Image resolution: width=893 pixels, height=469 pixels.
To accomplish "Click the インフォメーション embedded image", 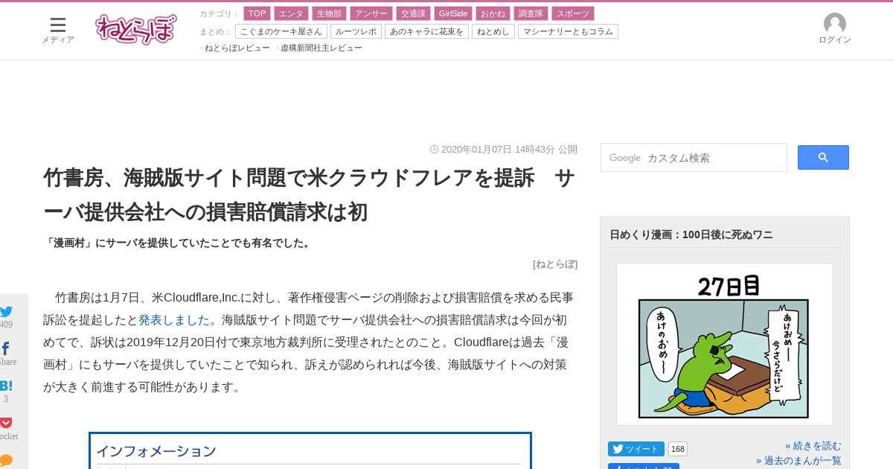I will [310, 450].
